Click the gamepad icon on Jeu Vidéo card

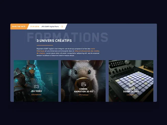tap(36, 87)
